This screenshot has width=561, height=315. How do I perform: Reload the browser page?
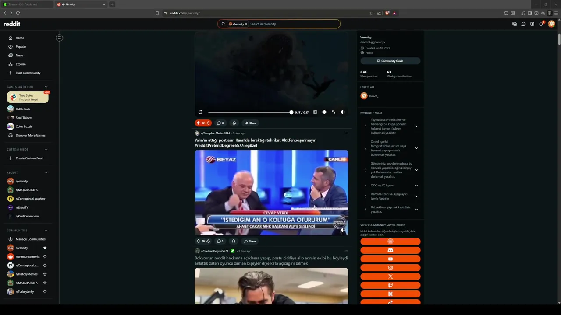18,13
